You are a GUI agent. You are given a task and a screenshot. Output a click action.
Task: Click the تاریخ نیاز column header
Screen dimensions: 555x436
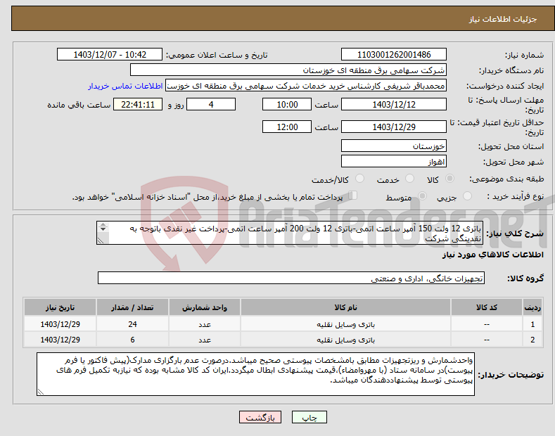(x=60, y=307)
